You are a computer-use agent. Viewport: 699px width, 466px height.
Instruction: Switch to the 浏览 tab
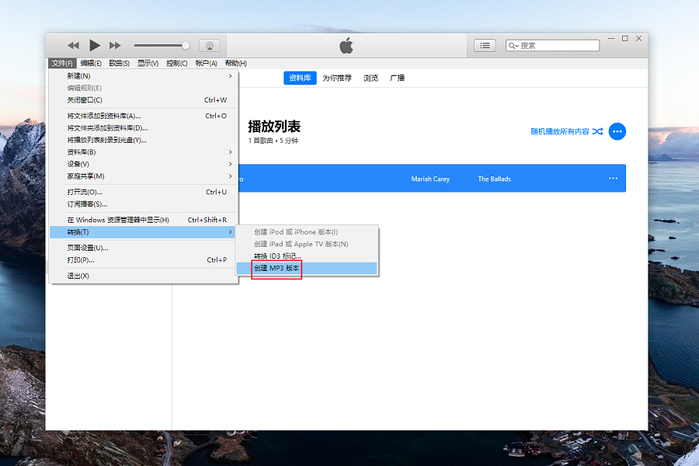click(x=371, y=78)
